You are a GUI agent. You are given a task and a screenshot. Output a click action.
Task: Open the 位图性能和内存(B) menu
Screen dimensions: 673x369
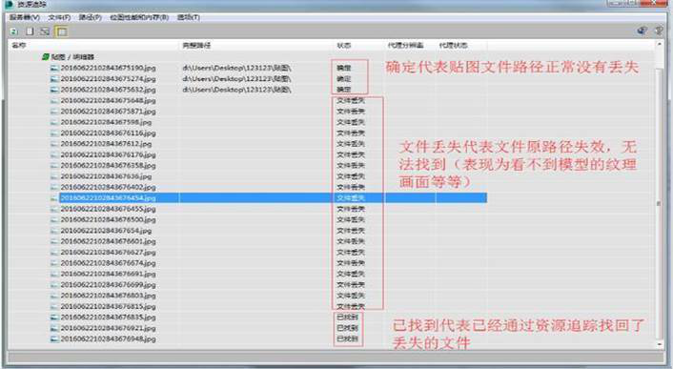(x=139, y=17)
